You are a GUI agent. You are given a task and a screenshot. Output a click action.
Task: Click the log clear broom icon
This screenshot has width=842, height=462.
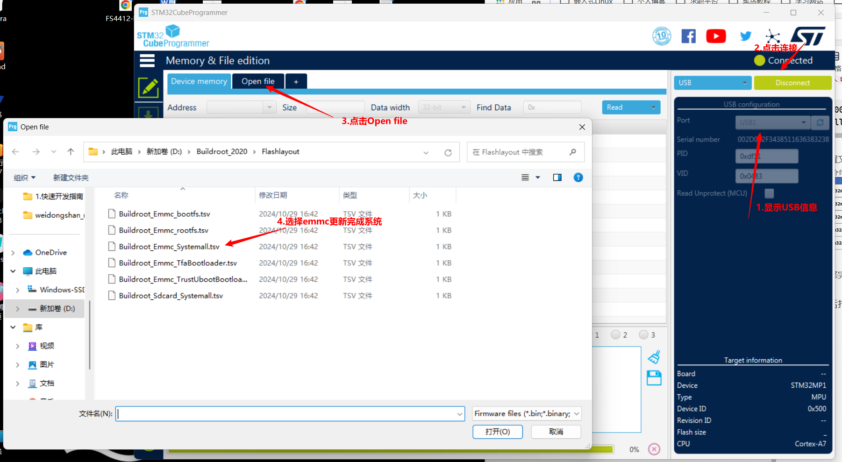coord(654,357)
